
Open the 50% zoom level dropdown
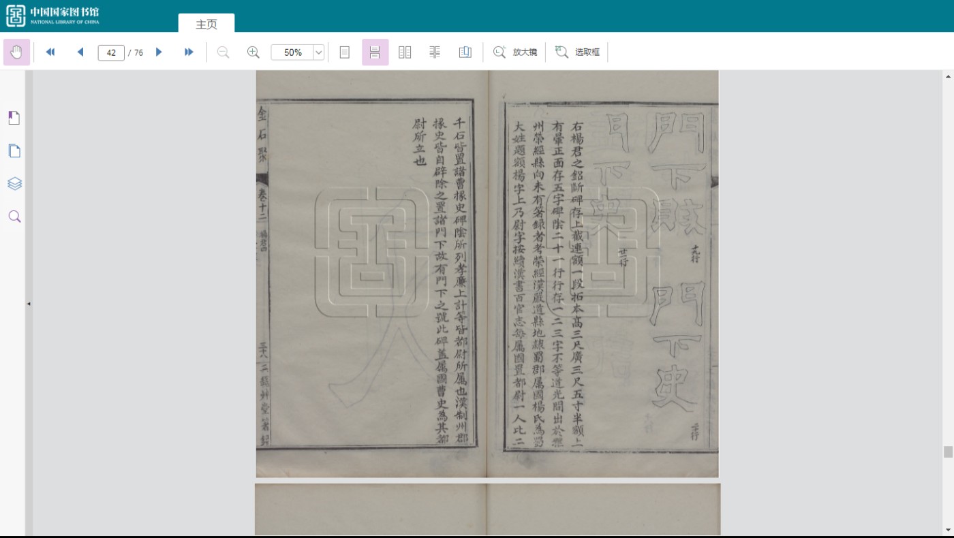coord(318,52)
